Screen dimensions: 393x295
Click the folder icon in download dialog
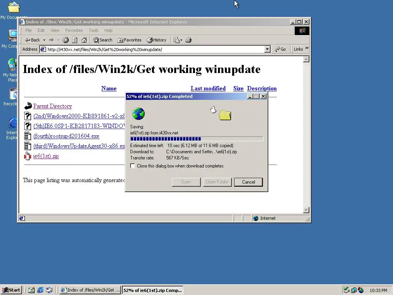[225, 115]
